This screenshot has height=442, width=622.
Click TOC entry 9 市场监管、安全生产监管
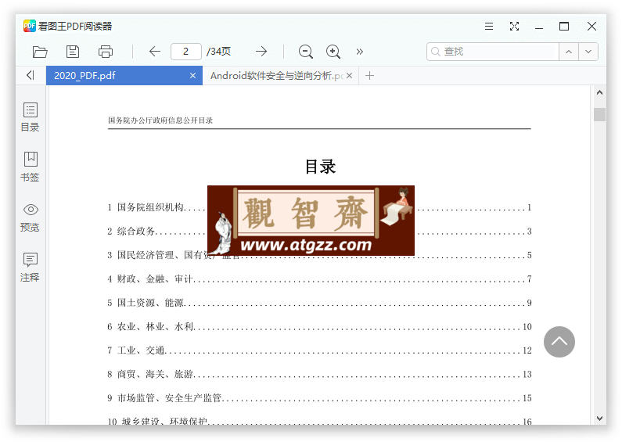[x=319, y=398]
